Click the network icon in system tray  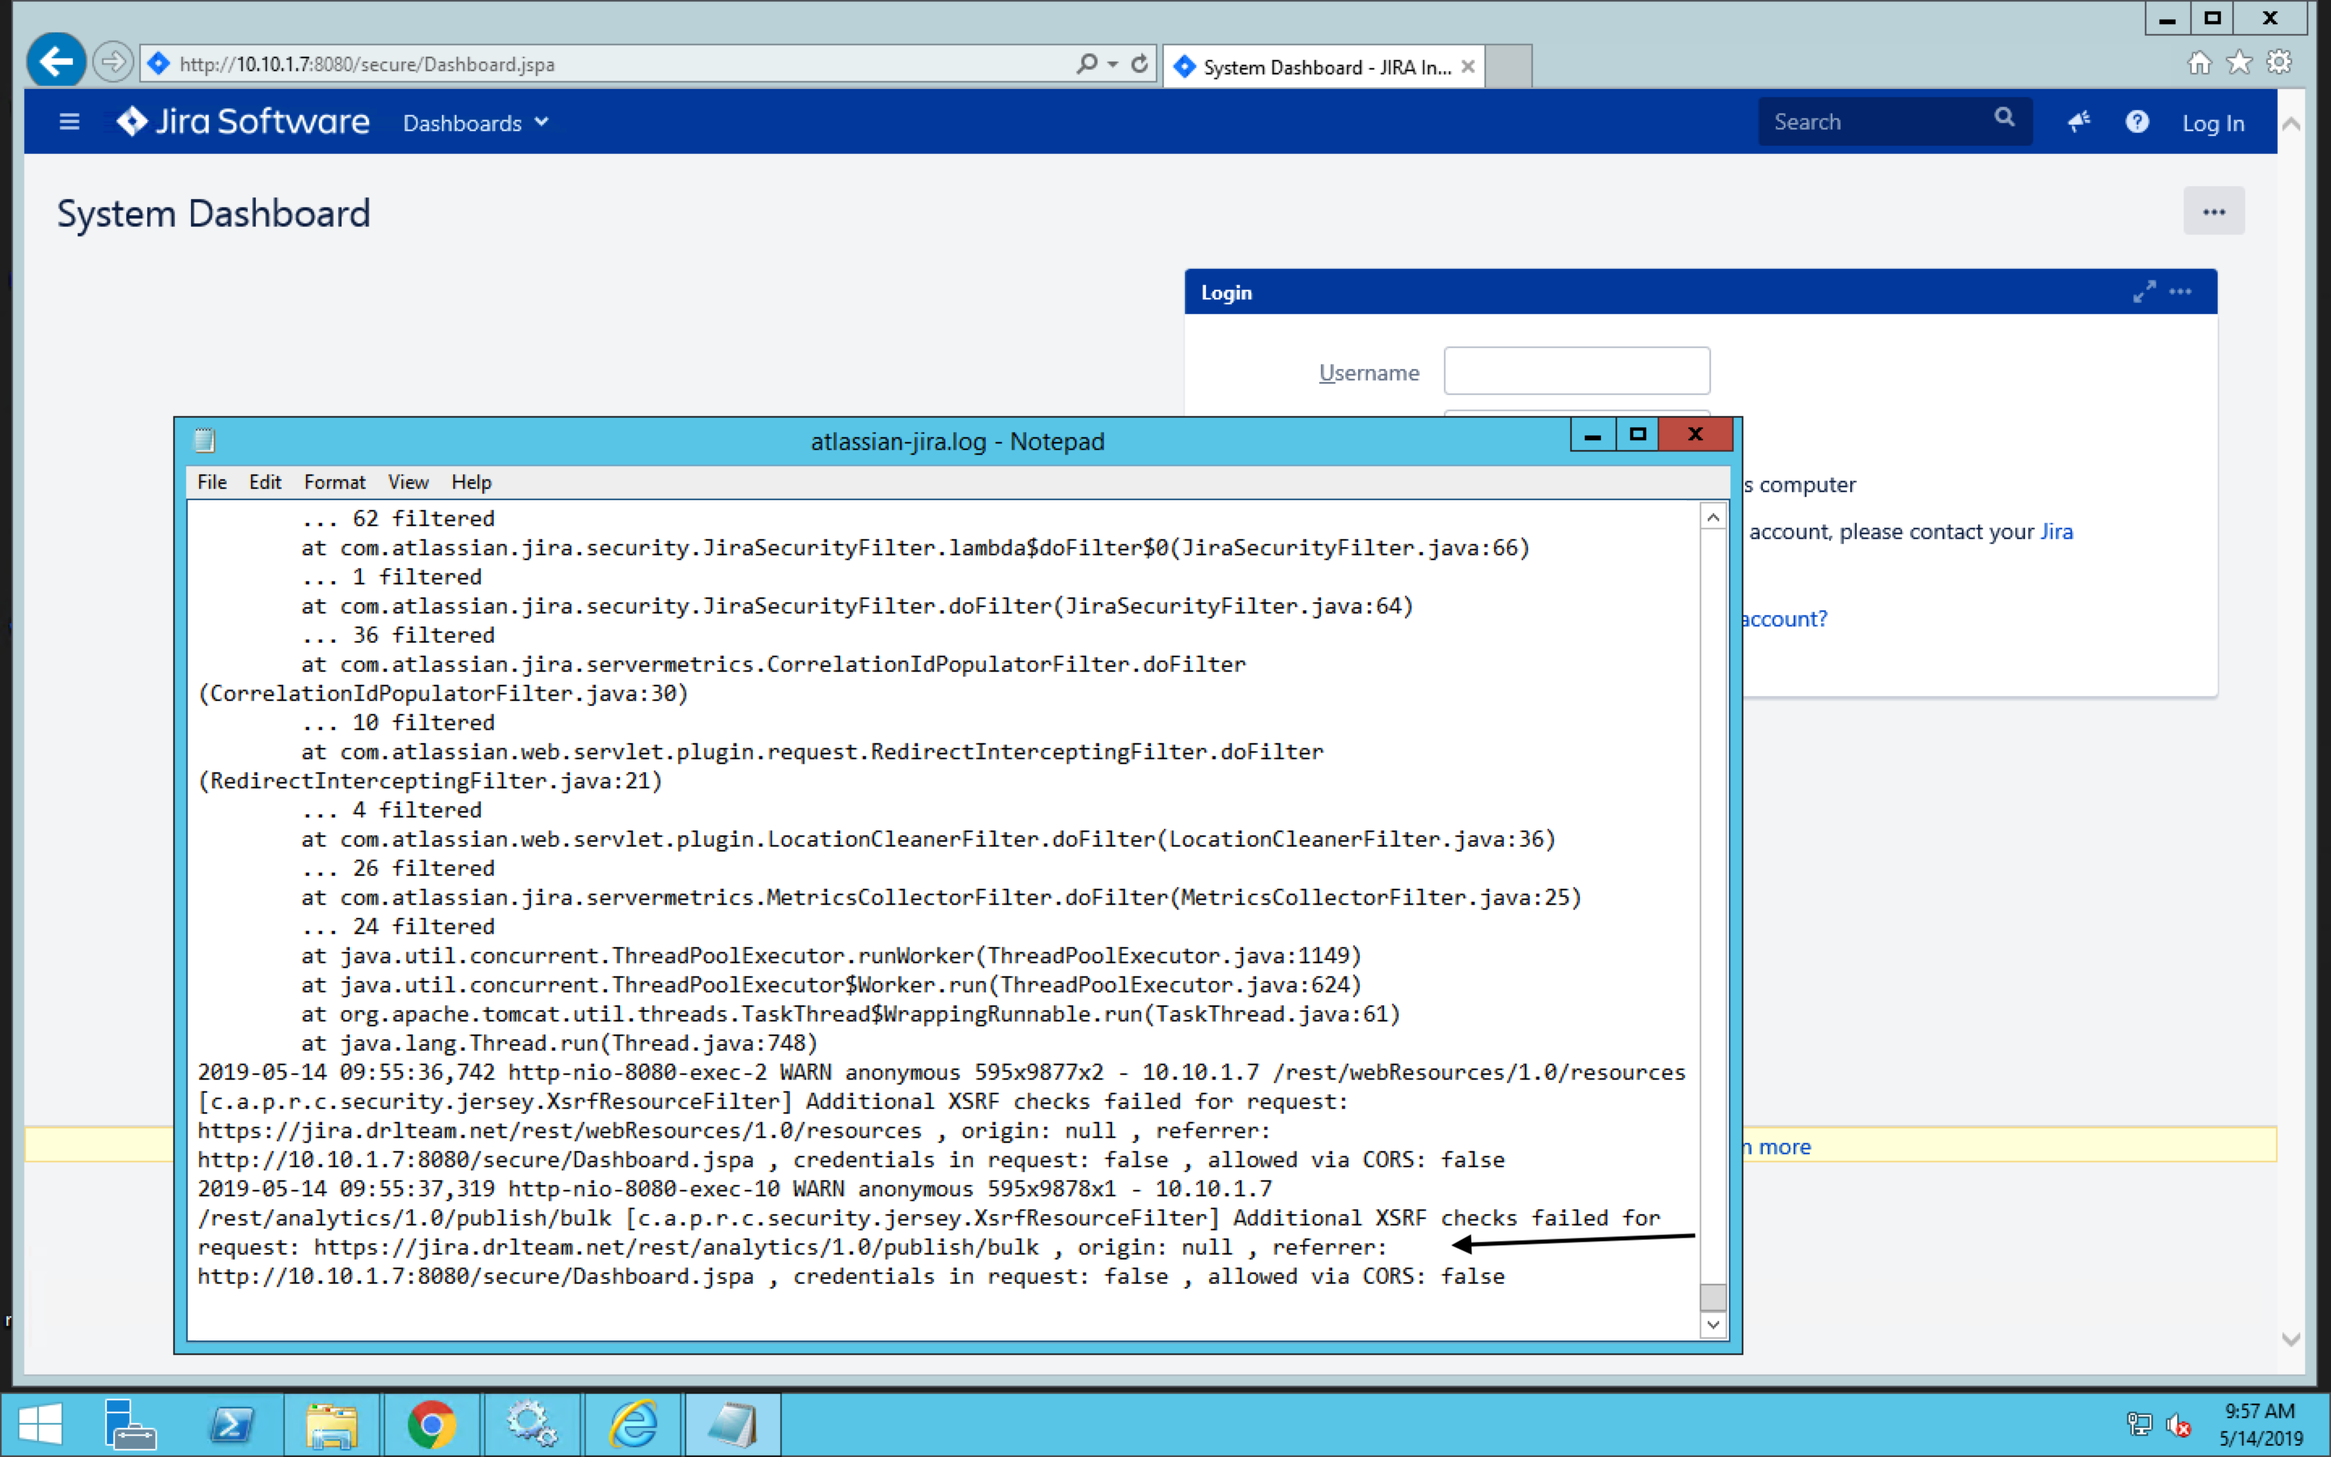pyautogui.click(x=2138, y=1425)
